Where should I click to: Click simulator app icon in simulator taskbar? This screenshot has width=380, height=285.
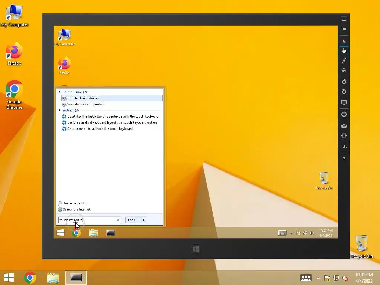point(111,233)
